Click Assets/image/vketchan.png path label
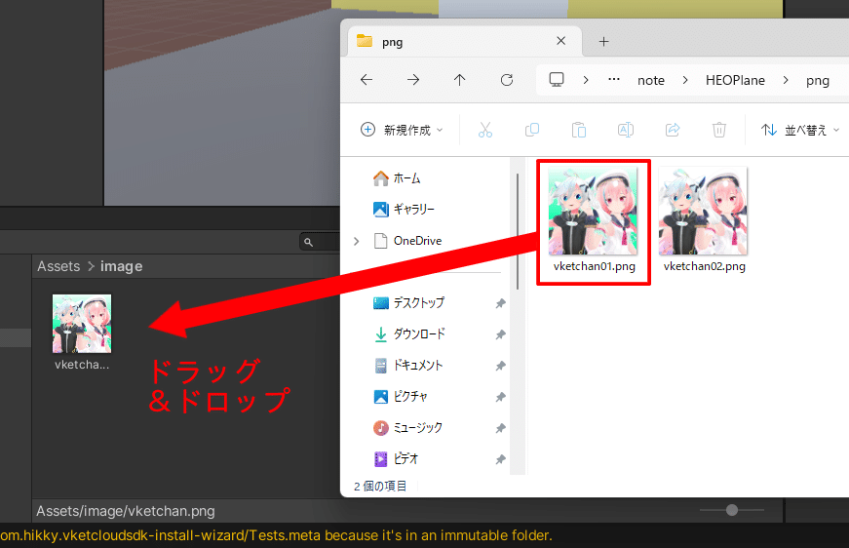This screenshot has width=849, height=548. point(126,511)
